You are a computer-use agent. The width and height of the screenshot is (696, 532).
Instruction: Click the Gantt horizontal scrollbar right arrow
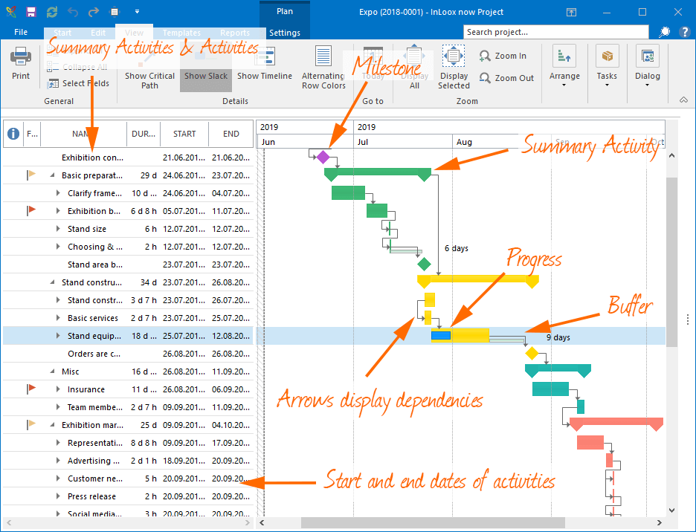[x=659, y=522]
